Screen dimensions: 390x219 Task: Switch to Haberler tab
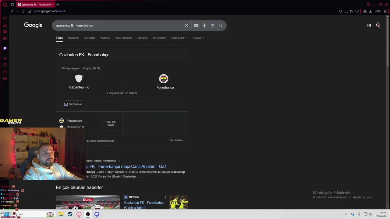pyautogui.click(x=73, y=38)
